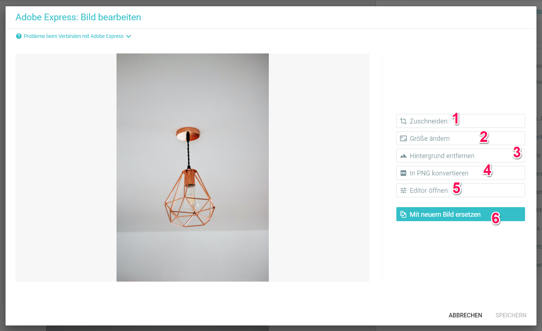
Task: Convert image using In PNG konvertieren
Action: pyautogui.click(x=461, y=173)
